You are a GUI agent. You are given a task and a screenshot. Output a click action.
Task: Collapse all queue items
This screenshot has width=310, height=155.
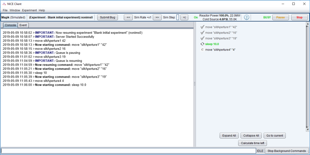tap(251, 136)
